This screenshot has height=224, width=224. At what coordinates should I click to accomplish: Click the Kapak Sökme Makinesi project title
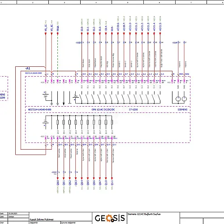click(42, 220)
